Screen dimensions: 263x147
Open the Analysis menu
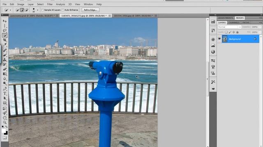tap(60, 4)
